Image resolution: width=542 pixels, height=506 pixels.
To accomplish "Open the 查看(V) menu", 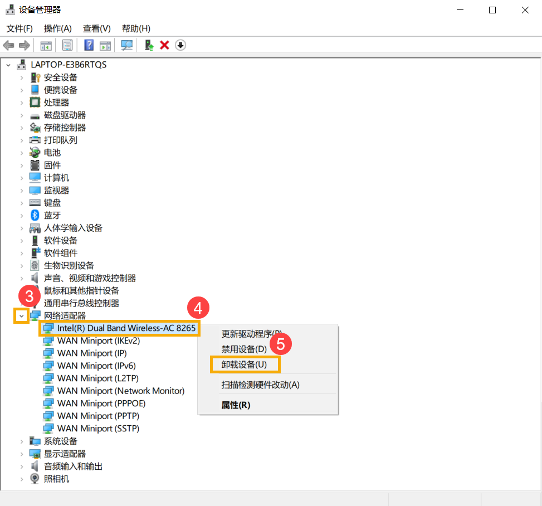I will coord(96,28).
